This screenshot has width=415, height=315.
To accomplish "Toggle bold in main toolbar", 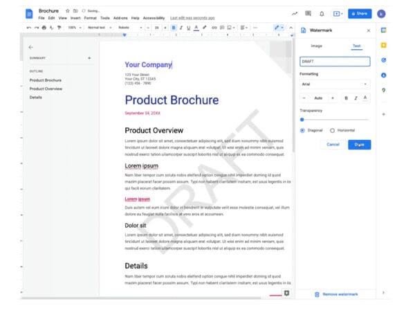I will pyautogui.click(x=174, y=28).
